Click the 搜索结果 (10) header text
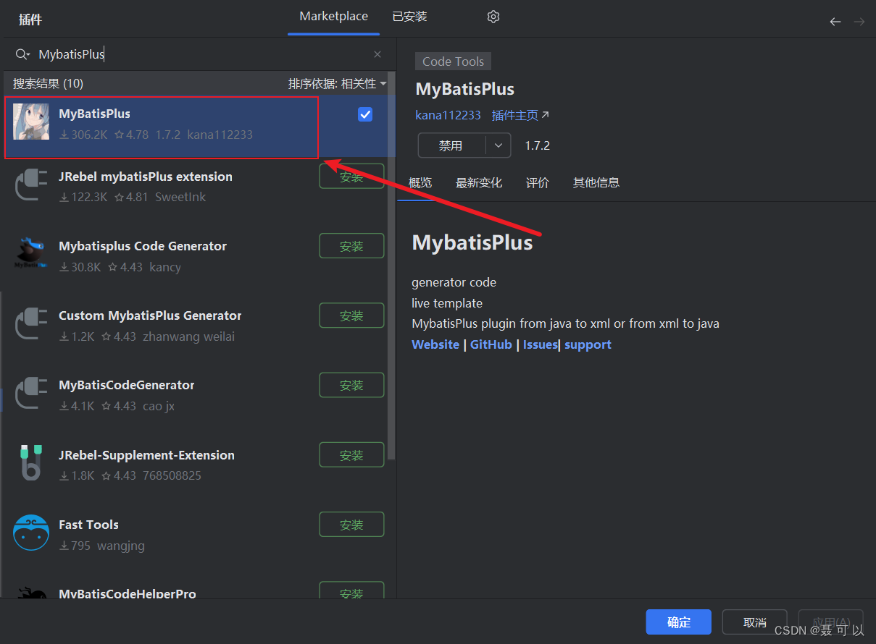876x644 pixels. [48, 84]
